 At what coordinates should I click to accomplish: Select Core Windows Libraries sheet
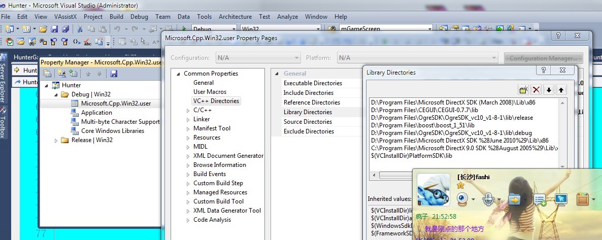coord(113,131)
